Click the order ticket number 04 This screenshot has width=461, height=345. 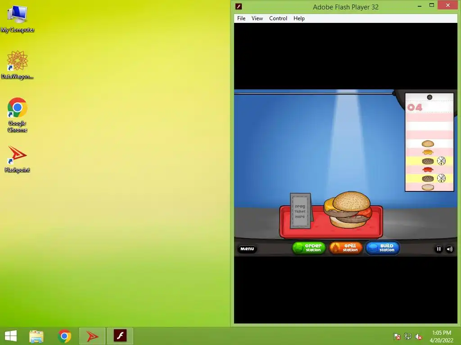[415, 107]
